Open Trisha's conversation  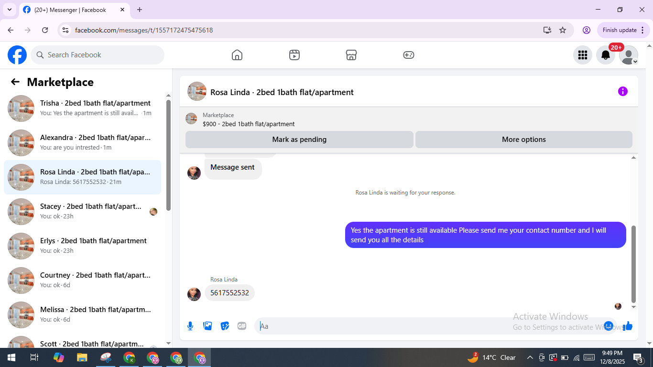(x=82, y=108)
